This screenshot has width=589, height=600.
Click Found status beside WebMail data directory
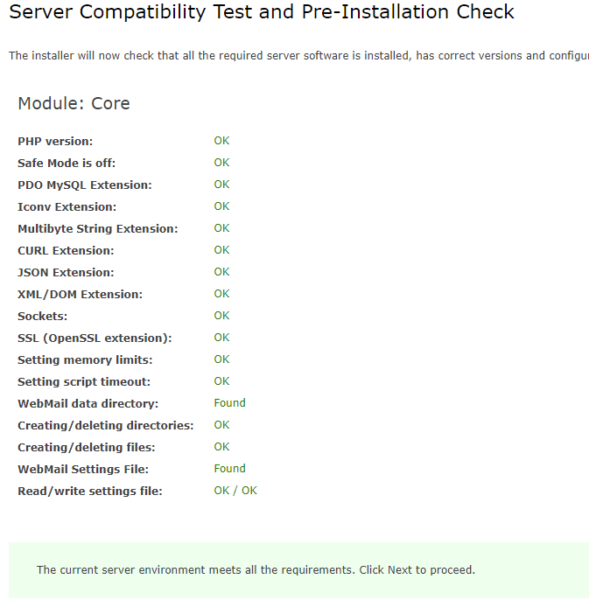click(229, 403)
